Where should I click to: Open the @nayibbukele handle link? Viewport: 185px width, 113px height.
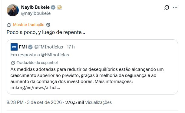point(36,13)
